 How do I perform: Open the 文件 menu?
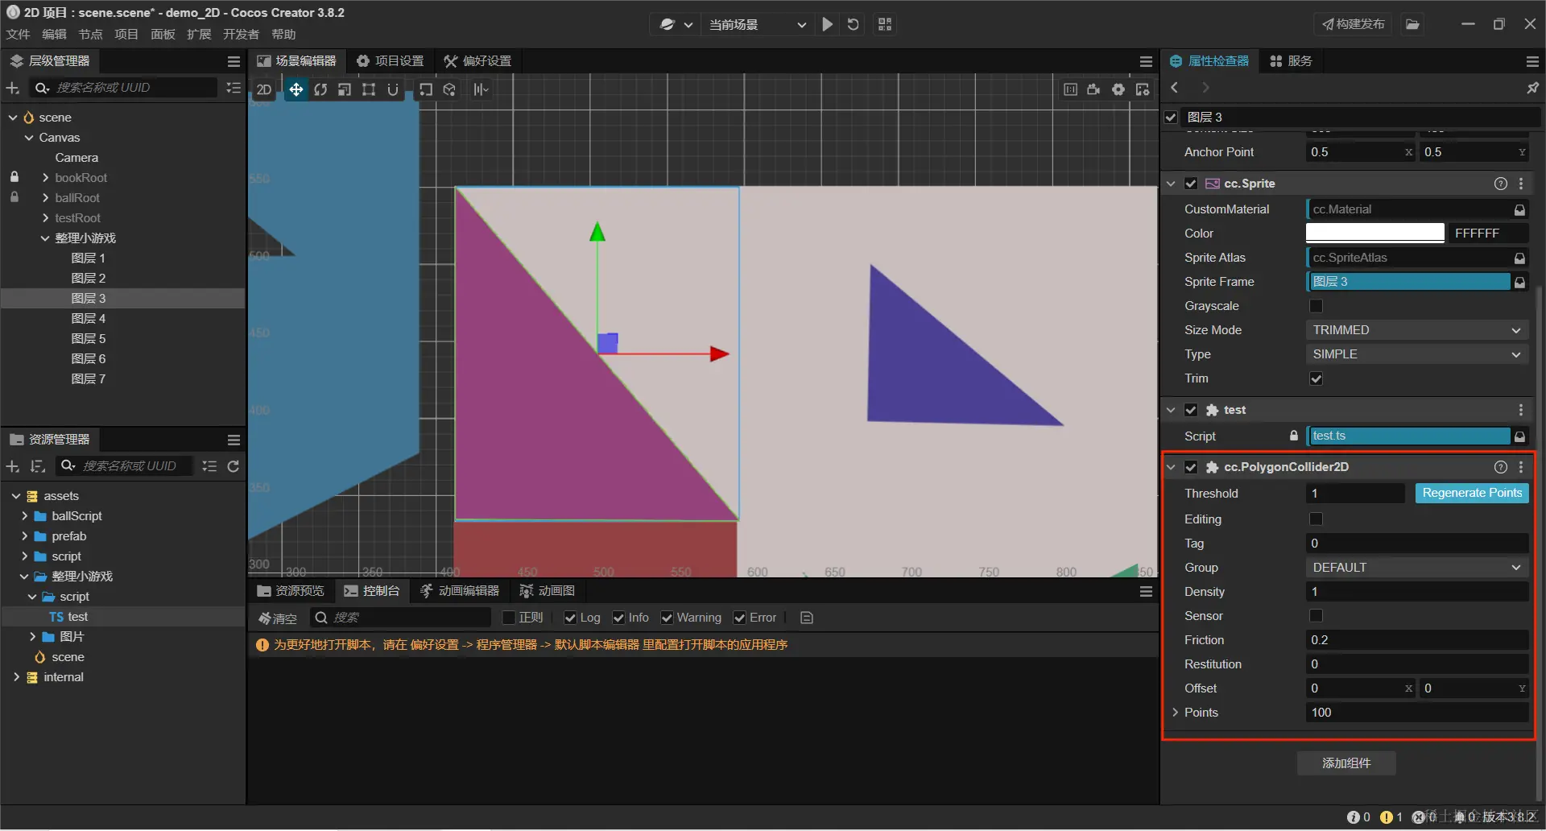tap(18, 35)
